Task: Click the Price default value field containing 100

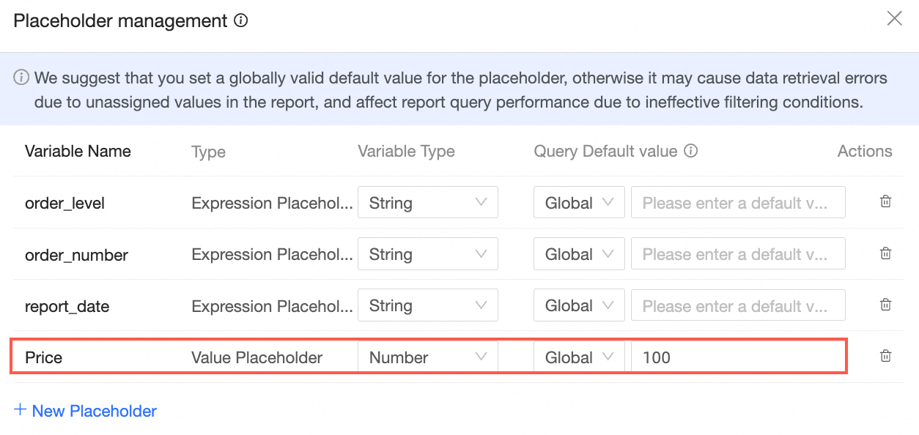Action: coord(737,357)
